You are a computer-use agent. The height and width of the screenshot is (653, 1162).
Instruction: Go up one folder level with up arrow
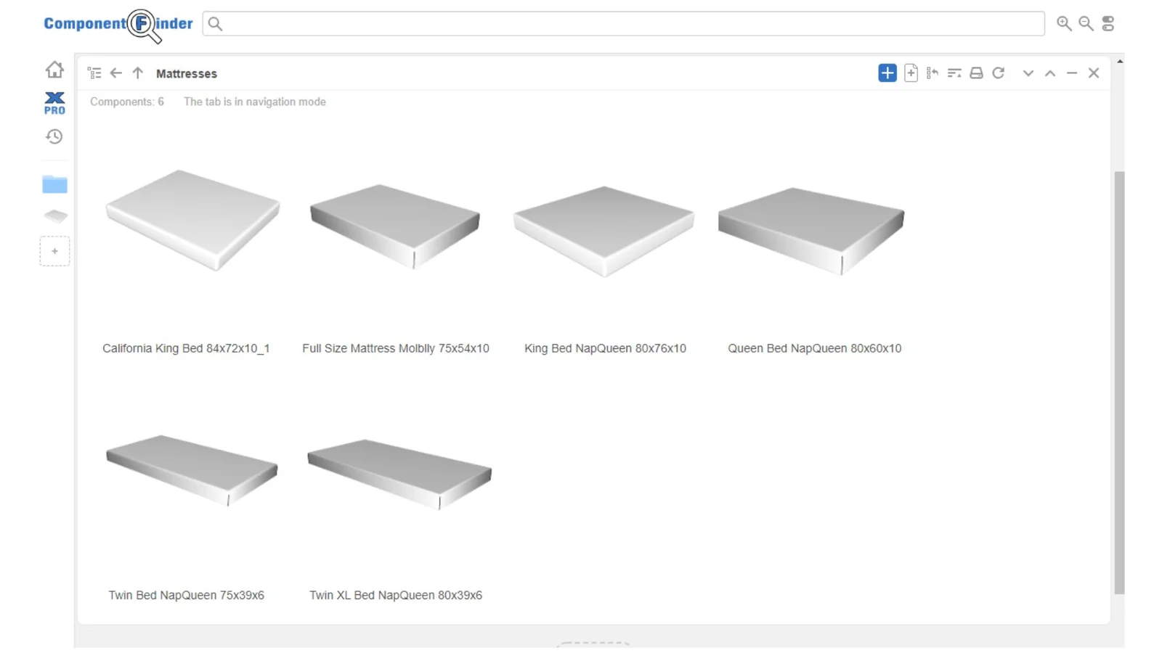tap(138, 73)
